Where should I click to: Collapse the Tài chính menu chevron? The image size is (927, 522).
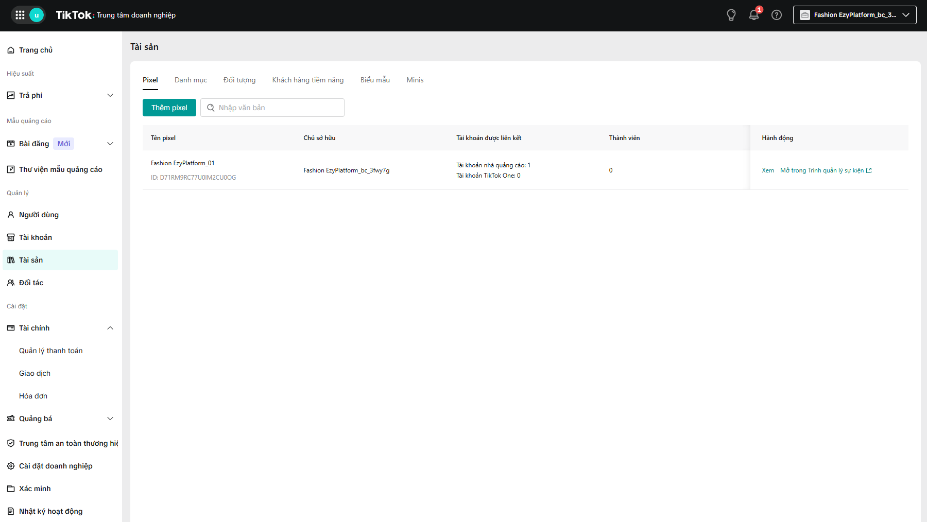pos(110,328)
